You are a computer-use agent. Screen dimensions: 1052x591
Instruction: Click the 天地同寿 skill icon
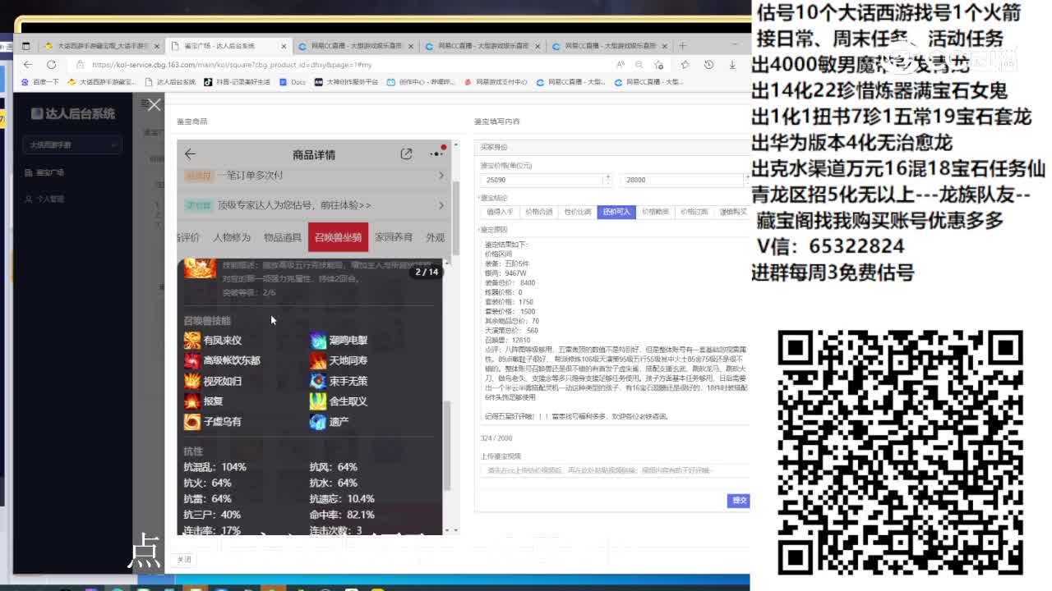[318, 360]
